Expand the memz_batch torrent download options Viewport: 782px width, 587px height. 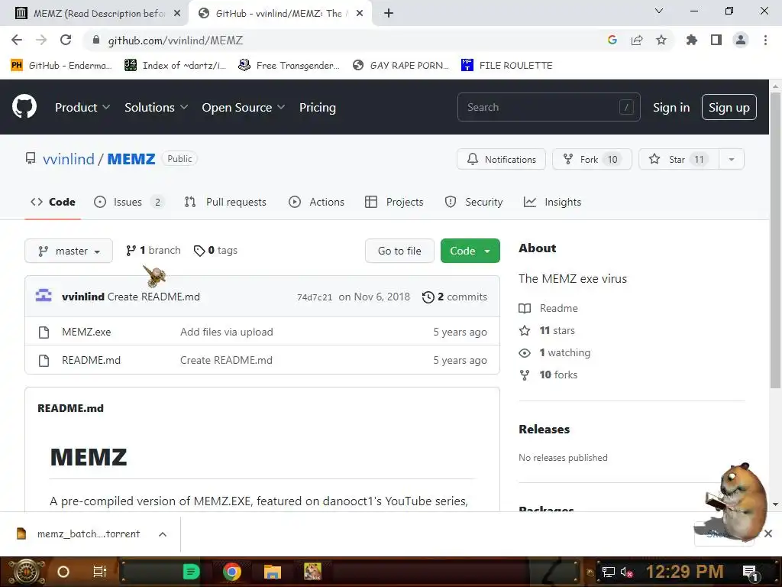pos(163,534)
